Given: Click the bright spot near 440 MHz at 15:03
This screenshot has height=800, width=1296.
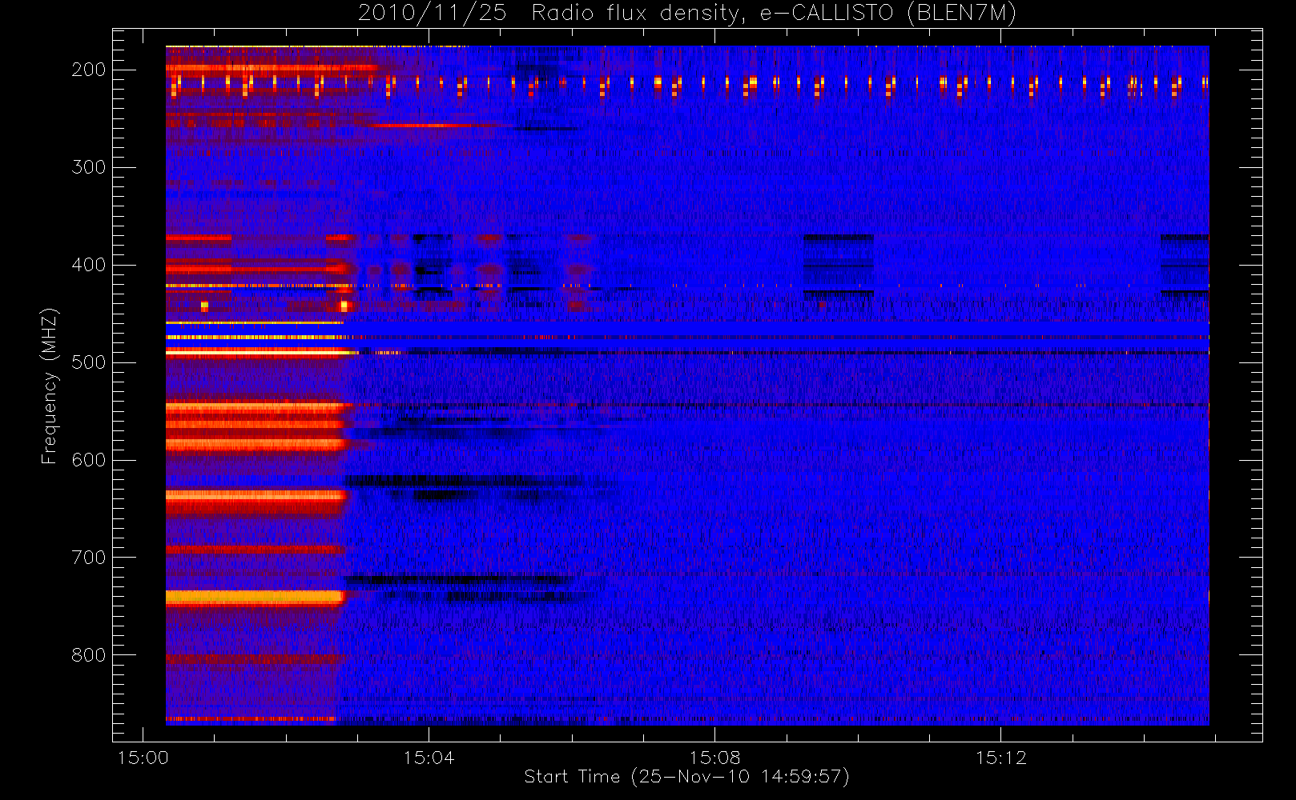Looking at the screenshot, I should point(344,305).
